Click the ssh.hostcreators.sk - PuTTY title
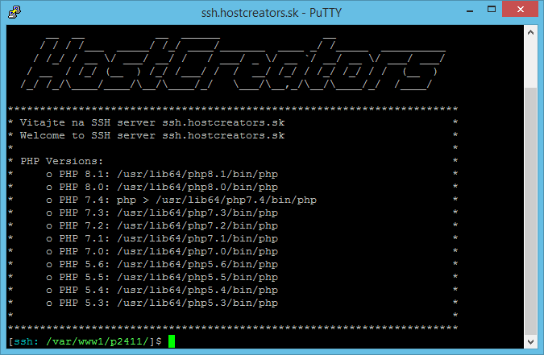The height and width of the screenshot is (355, 544). click(x=272, y=13)
